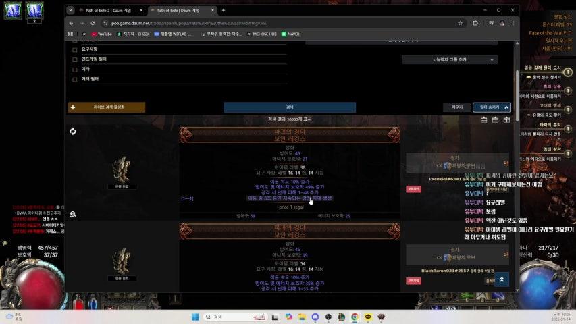
Task: Open Windows Start menu
Action: (195, 317)
